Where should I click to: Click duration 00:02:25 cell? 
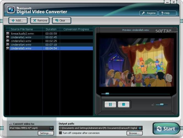pos(51,41)
